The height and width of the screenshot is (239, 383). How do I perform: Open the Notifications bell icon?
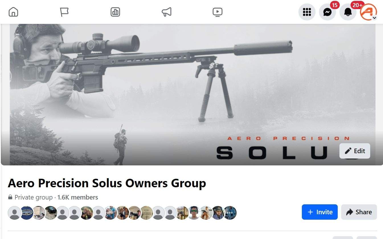click(348, 12)
